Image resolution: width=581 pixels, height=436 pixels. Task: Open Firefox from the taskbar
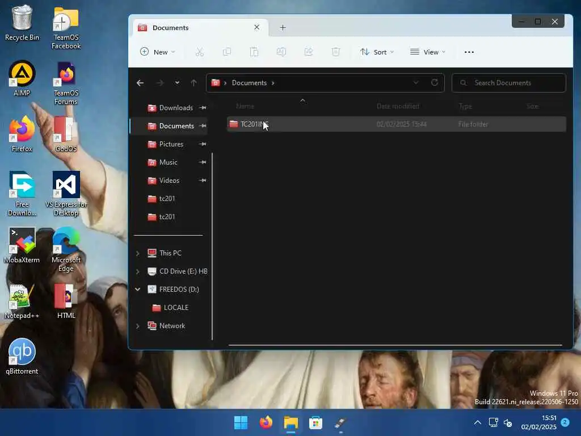tap(266, 422)
